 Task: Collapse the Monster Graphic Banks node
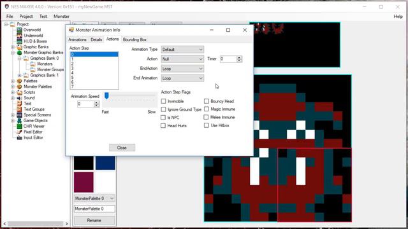(x=13, y=53)
